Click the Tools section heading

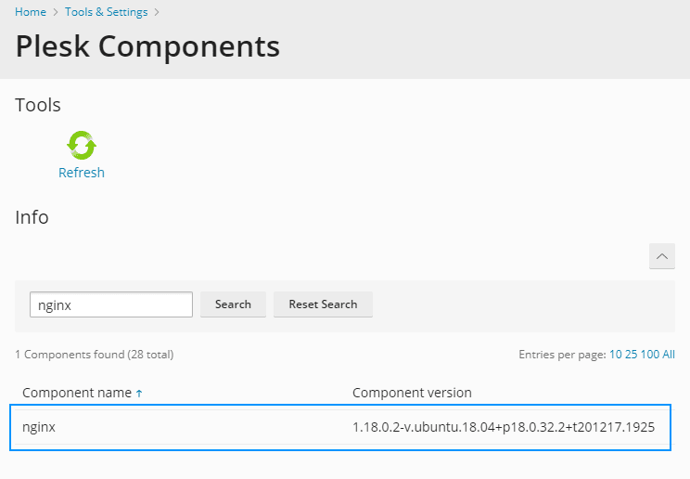click(x=38, y=105)
